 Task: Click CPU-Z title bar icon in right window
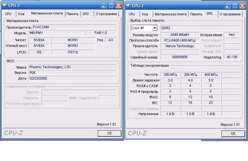(129, 6)
